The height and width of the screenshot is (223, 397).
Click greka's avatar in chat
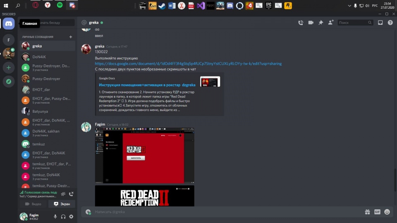coord(86,49)
